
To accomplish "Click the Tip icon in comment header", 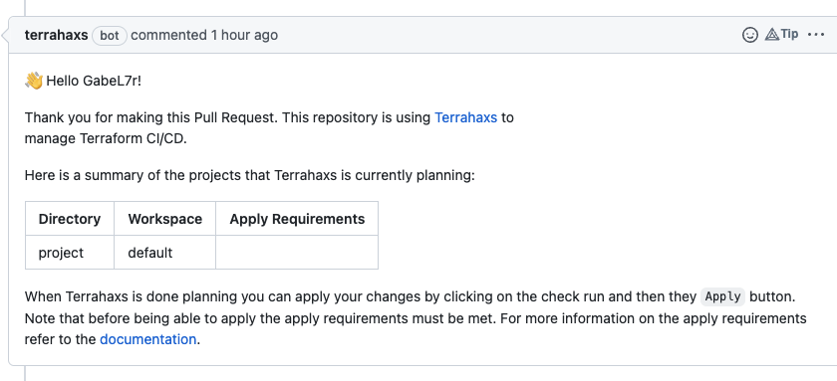I will pos(781,35).
